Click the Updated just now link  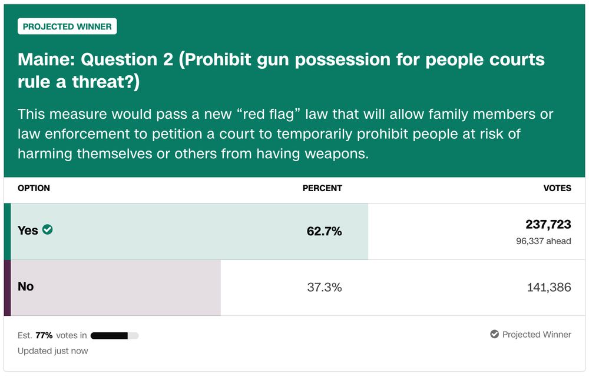(x=53, y=351)
